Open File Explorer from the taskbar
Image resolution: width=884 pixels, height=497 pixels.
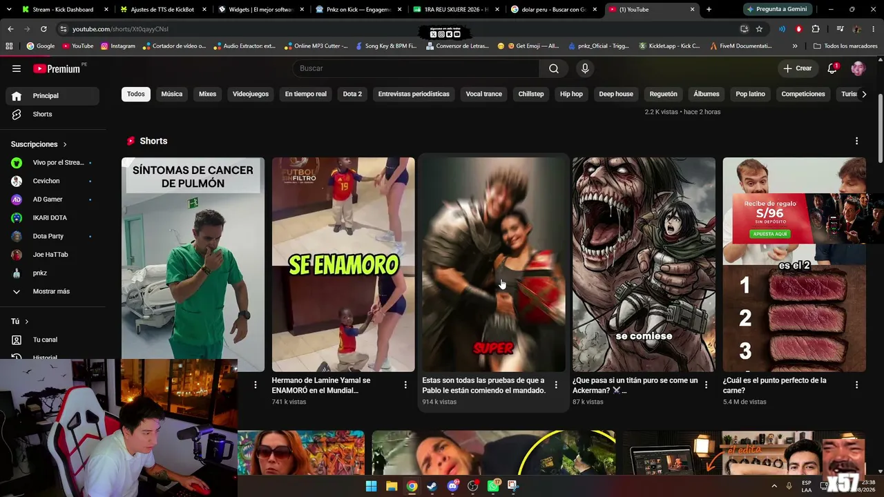tap(392, 486)
